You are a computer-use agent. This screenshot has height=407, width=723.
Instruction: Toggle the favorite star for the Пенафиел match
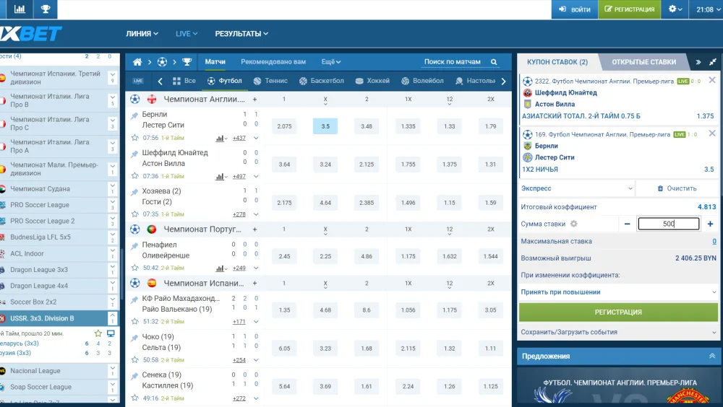[x=134, y=268]
